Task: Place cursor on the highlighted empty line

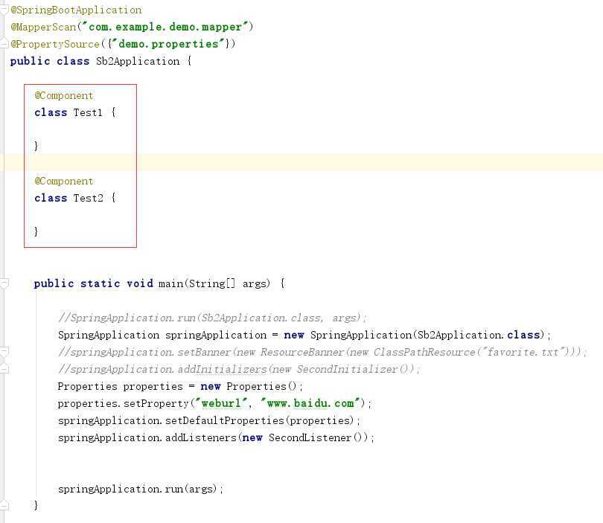Action: click(301, 162)
